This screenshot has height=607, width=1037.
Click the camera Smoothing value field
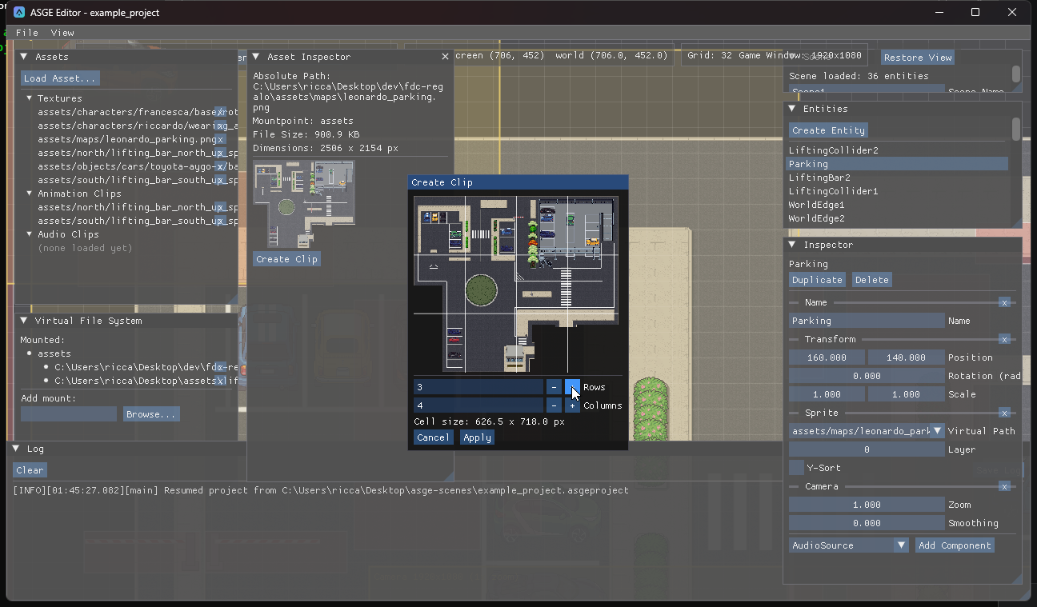[867, 523]
